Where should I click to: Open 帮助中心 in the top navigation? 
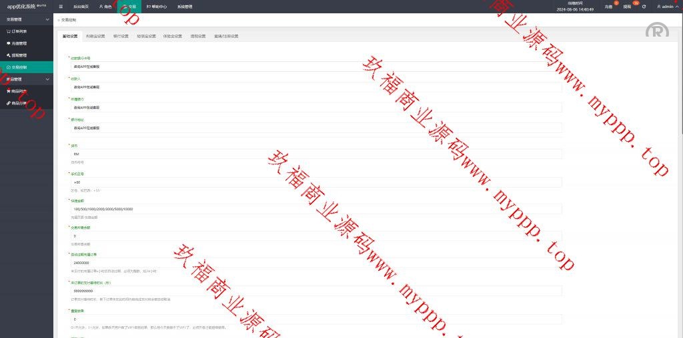(157, 6)
